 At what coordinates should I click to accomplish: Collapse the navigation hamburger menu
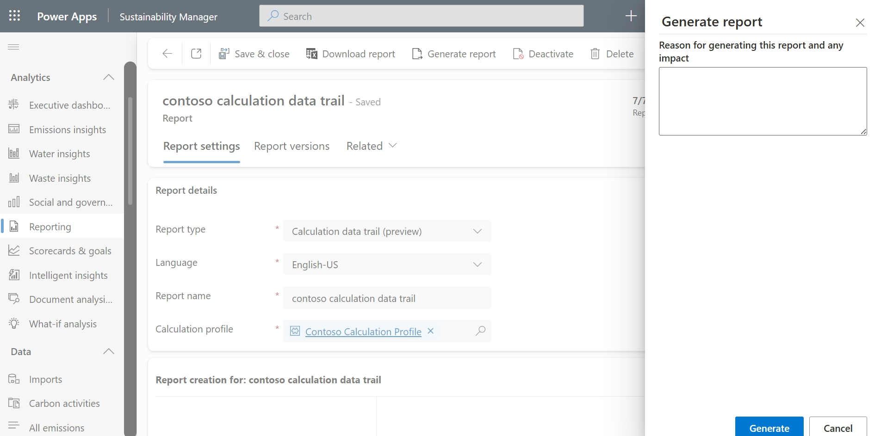(x=13, y=47)
